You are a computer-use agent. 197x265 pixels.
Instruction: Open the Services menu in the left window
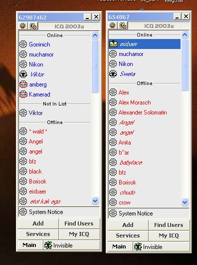pos(38,234)
